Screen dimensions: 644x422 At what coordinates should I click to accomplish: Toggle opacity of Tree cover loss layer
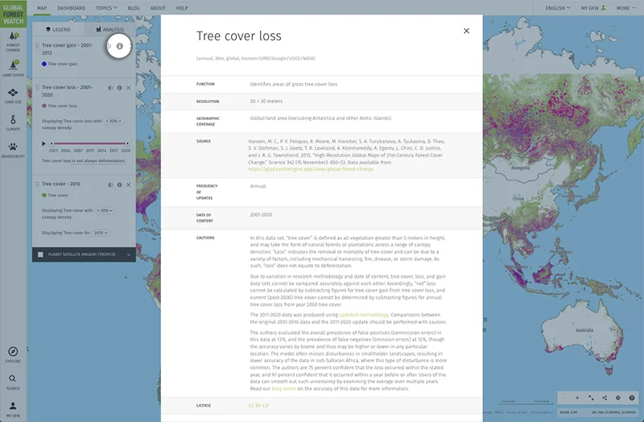coord(110,88)
